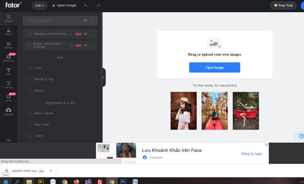Open Photoshop from taskbar
Screen dimensions: 304x184
pos(123,182)
